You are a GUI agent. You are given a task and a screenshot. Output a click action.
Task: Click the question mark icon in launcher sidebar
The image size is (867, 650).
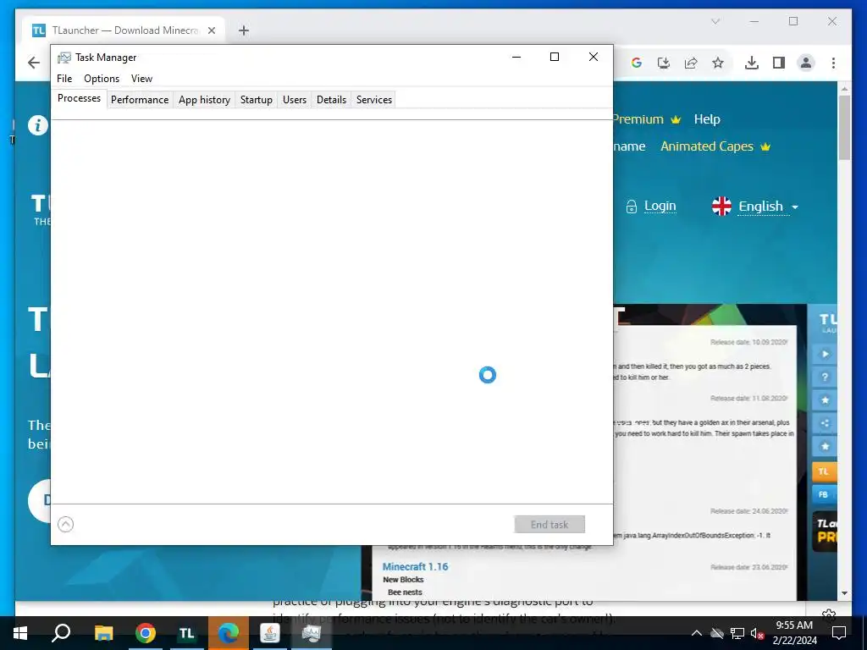824,377
